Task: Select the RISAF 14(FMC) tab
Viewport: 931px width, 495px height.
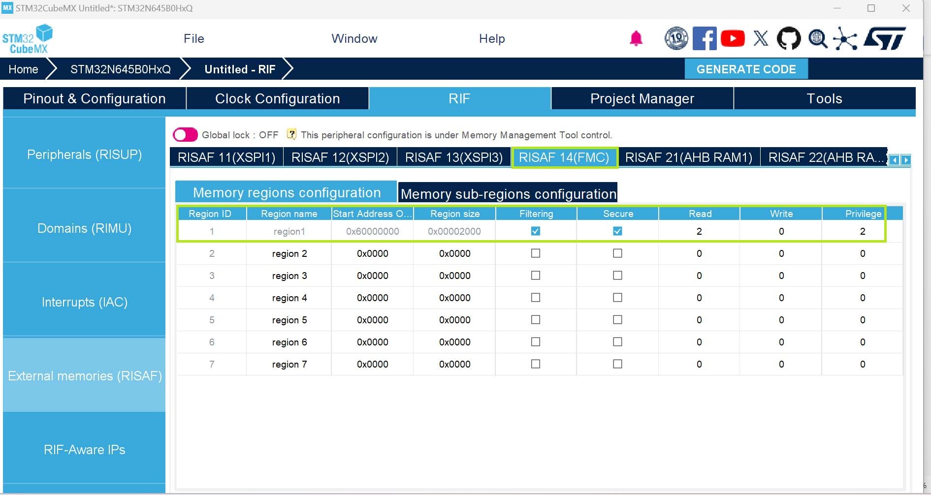Action: 564,157
